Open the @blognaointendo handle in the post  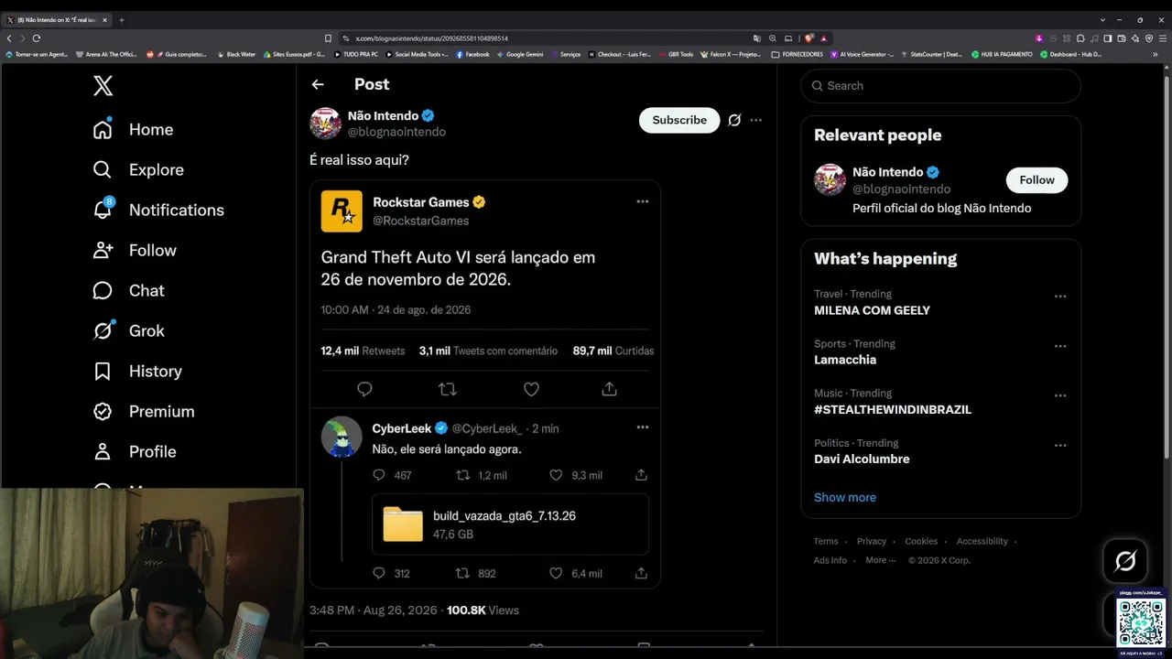[396, 132]
